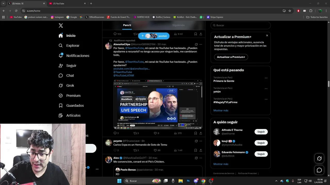The width and height of the screenshot is (330, 185).
Task: Repost peyote's post
Action: [136, 150]
